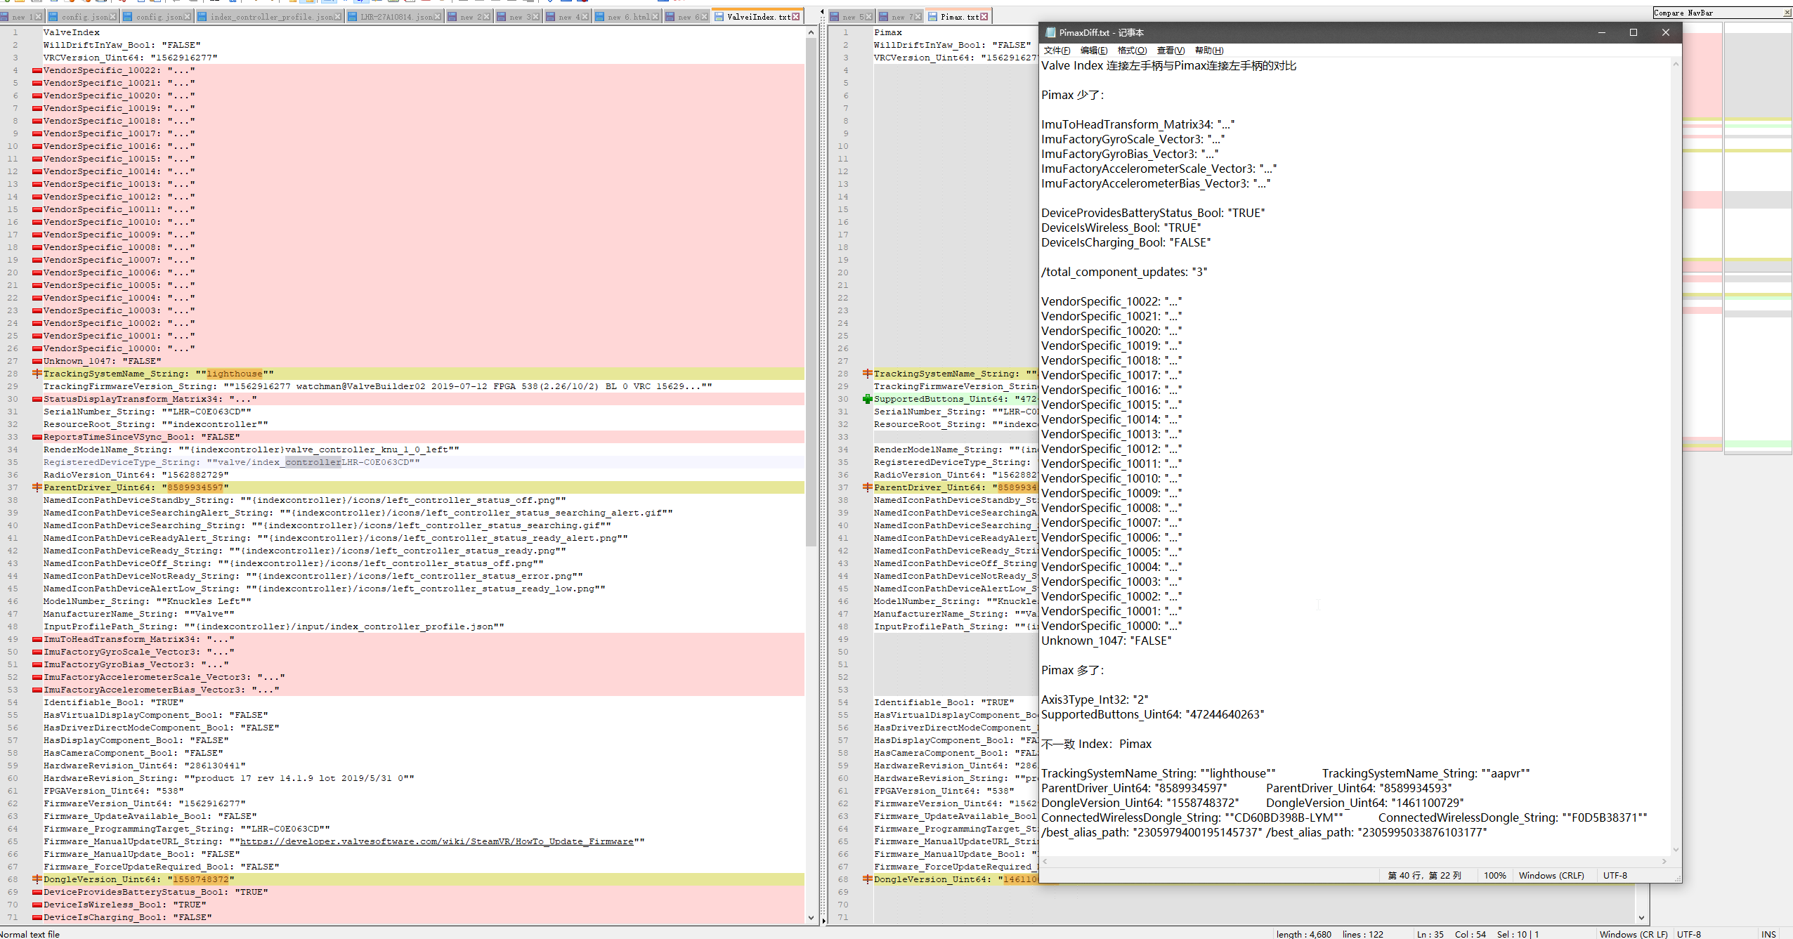Click removed marker at StatusDisplayTransform_Matrix34
This screenshot has width=1793, height=939.
click(x=37, y=399)
